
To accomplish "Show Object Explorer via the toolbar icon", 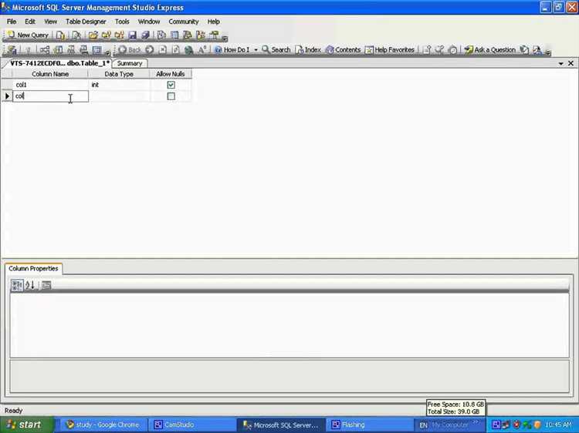I will point(188,35).
